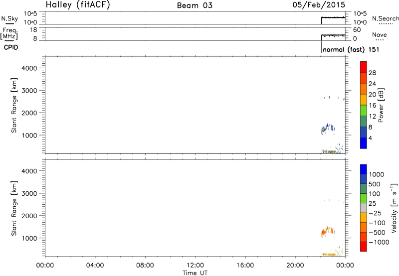
Task: Click the red Velocity swatch below -1000
Action: pos(364,247)
